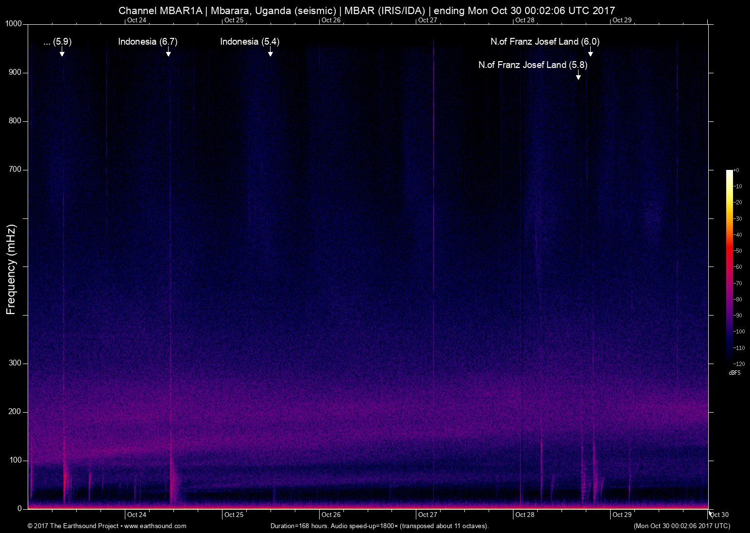This screenshot has height=533, width=750.
Task: Click the arrow marker under Indonesia (5.4)
Action: pos(270,52)
